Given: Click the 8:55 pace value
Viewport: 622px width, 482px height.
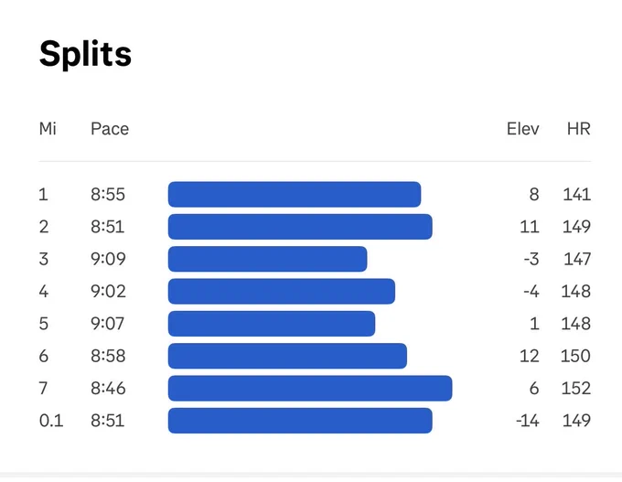Looking at the screenshot, I should pyautogui.click(x=108, y=195).
